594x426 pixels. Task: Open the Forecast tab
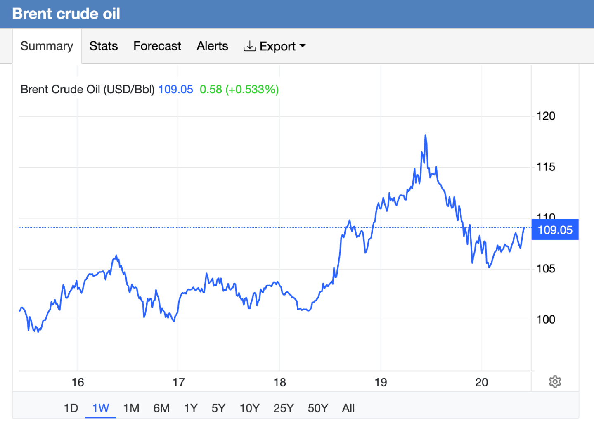157,46
